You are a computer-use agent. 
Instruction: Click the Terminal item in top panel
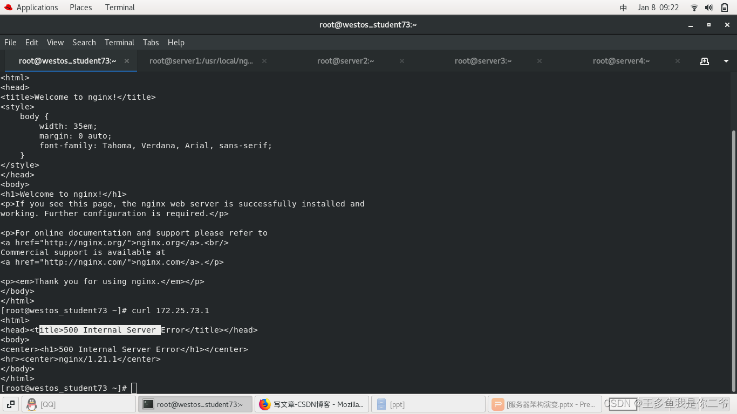[120, 8]
